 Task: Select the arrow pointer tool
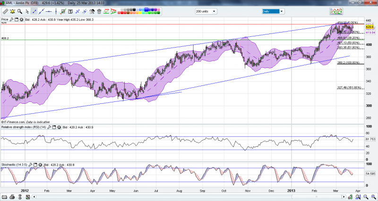point(27,11)
